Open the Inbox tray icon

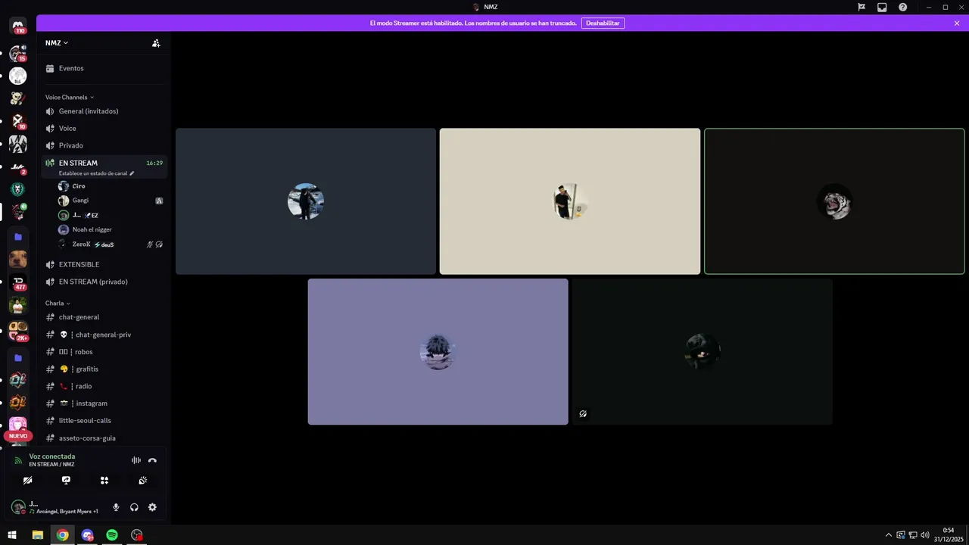coord(882,7)
